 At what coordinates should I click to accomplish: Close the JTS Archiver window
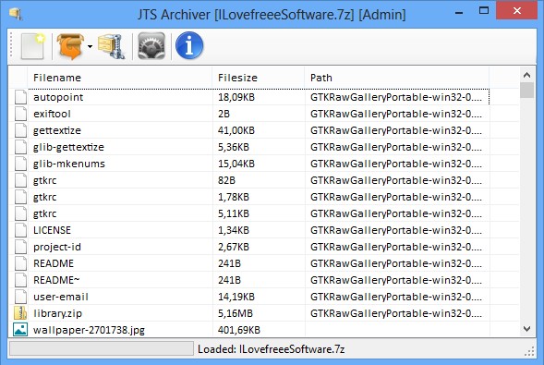pos(517,11)
